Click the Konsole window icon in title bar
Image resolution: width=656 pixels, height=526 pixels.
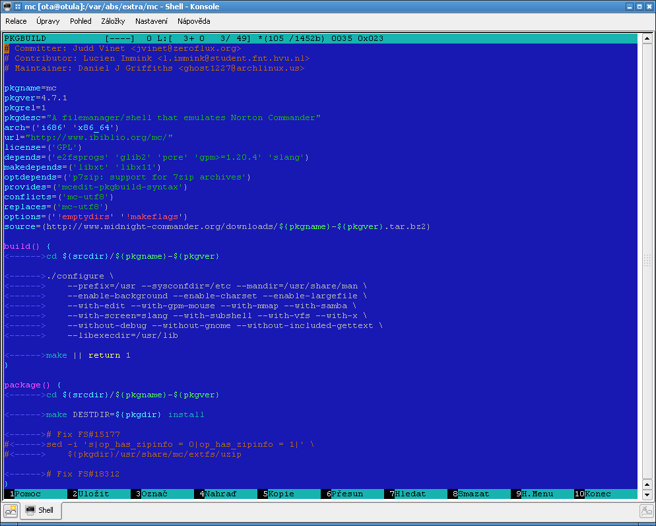[7, 7]
